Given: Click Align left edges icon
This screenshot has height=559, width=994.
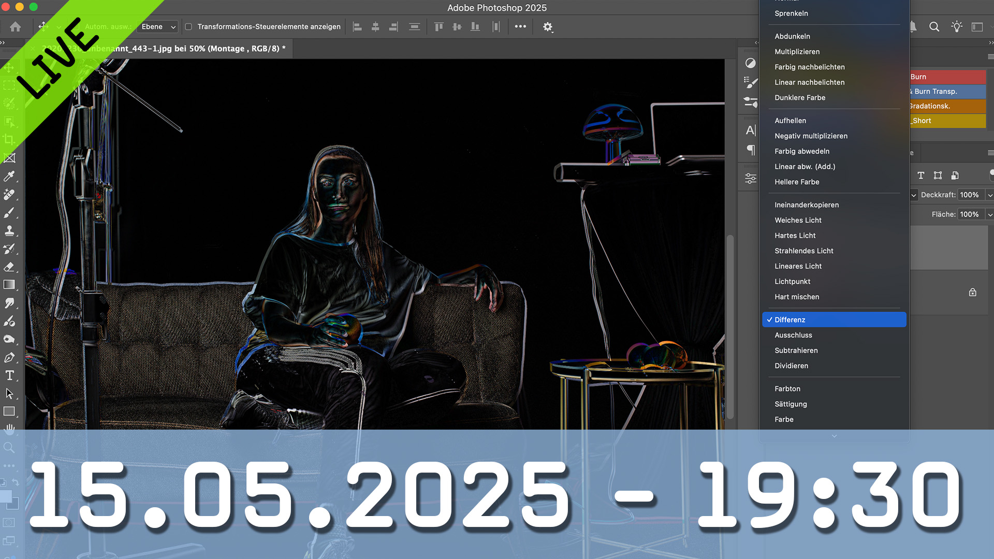Looking at the screenshot, I should [357, 27].
